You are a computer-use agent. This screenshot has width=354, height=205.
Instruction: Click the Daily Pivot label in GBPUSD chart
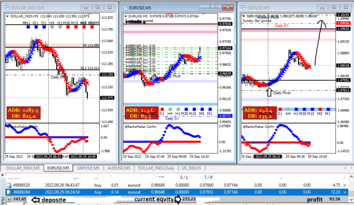282,93
